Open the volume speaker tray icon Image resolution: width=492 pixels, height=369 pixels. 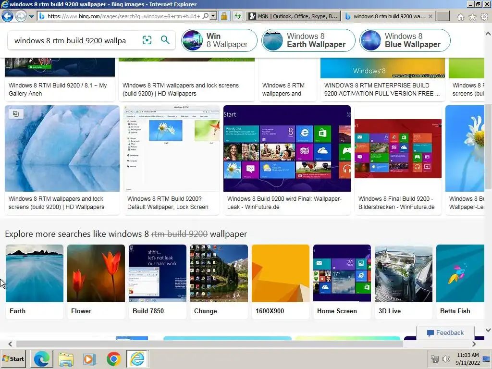(446, 358)
